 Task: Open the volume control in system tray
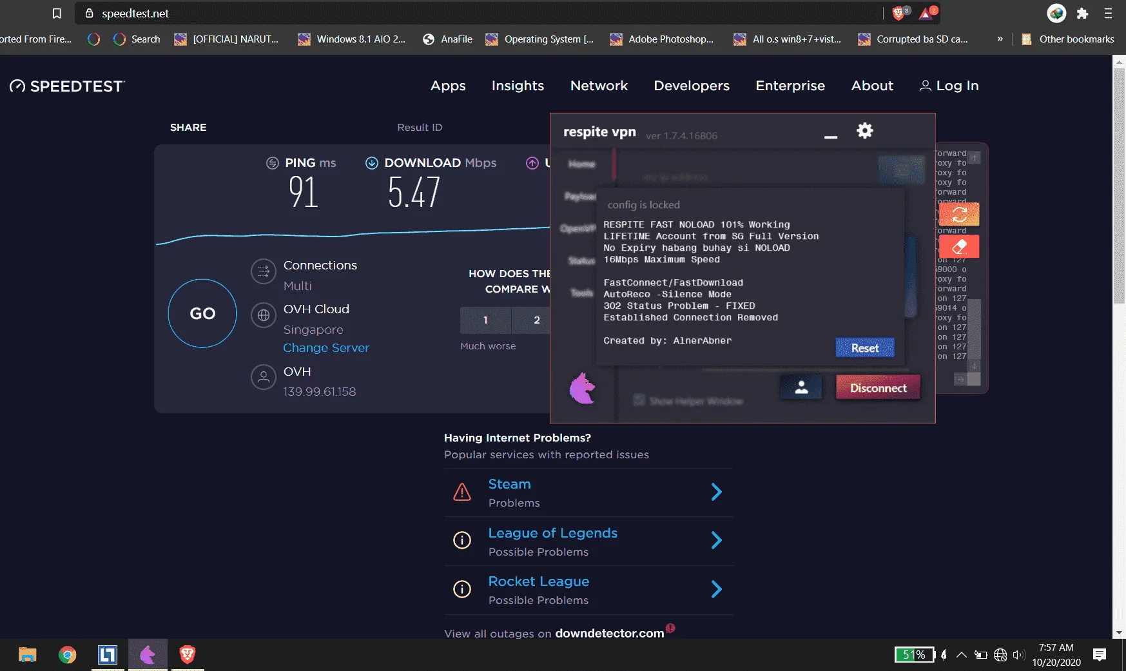[x=1018, y=655]
